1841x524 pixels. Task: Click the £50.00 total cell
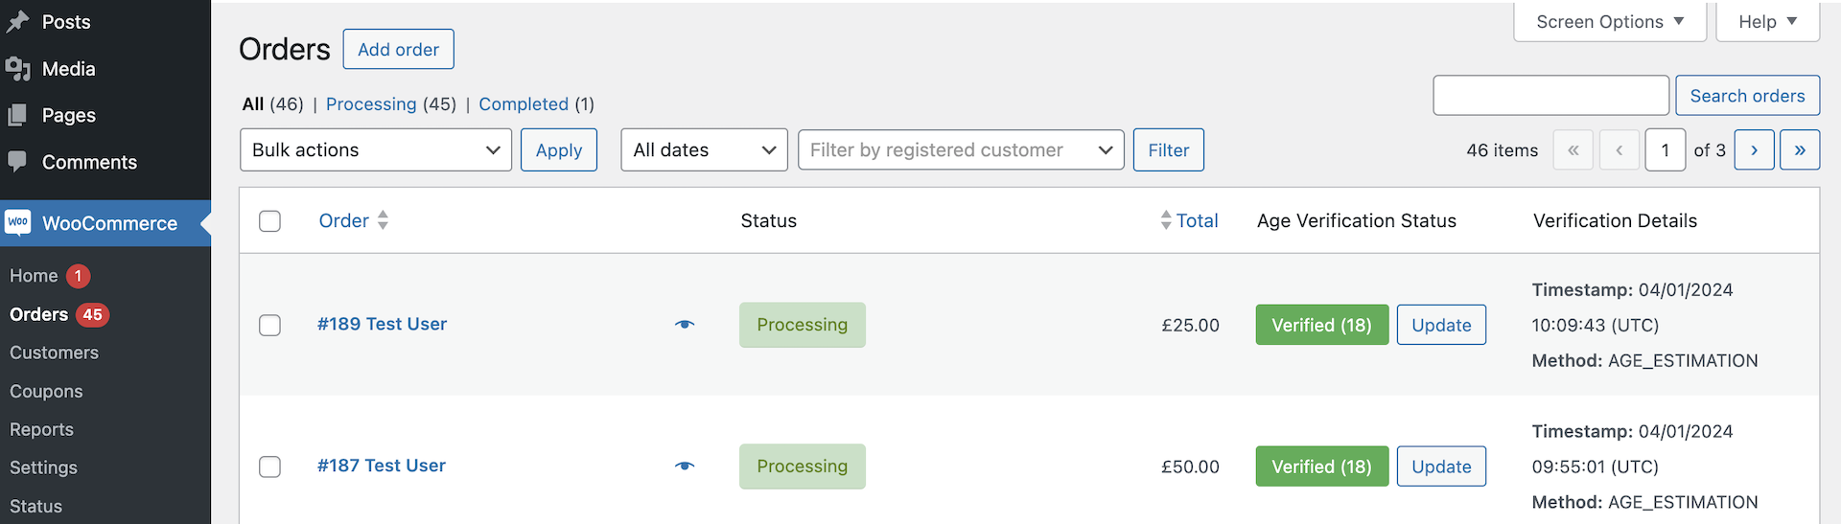pos(1190,467)
